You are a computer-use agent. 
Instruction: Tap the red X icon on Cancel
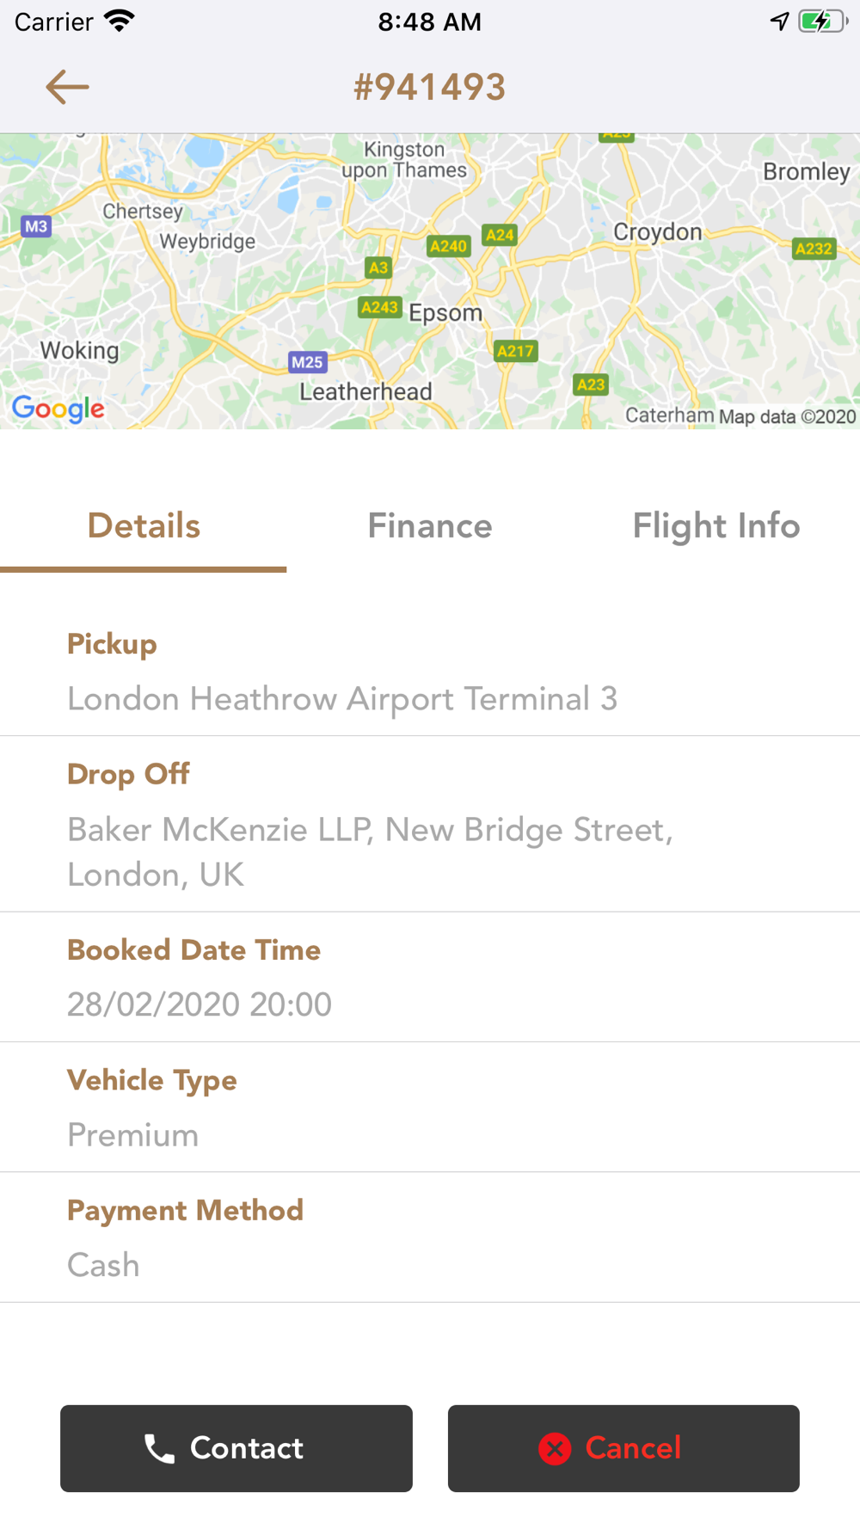pyautogui.click(x=555, y=1449)
